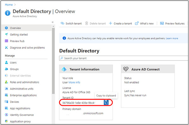Open Roles and administrators icon
This screenshot has height=125, width=189.
tap(6, 82)
